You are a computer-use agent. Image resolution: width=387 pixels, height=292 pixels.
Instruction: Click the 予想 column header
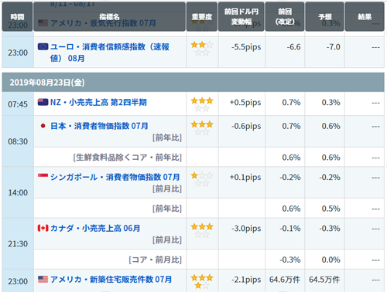[x=325, y=17]
